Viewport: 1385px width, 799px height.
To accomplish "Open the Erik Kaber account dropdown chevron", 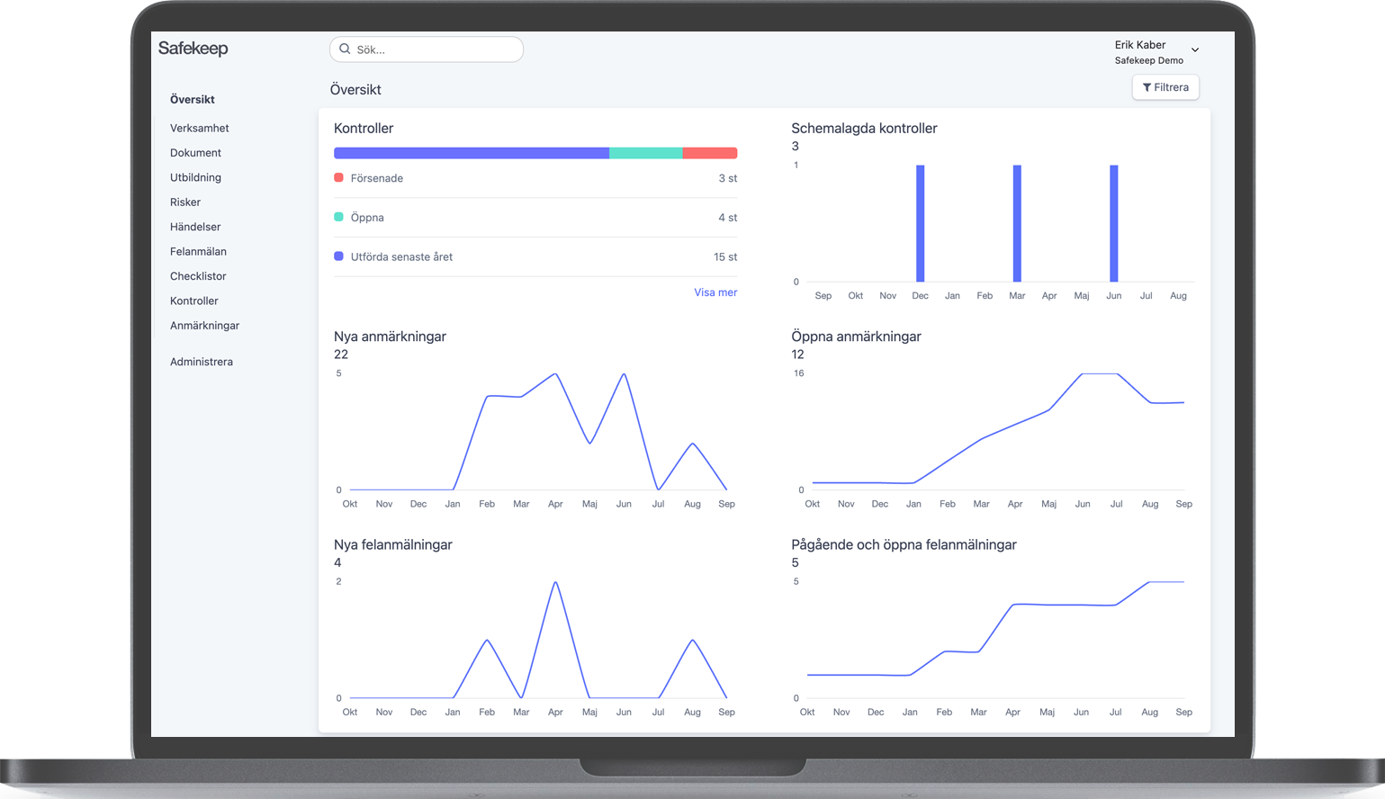I will [x=1195, y=50].
